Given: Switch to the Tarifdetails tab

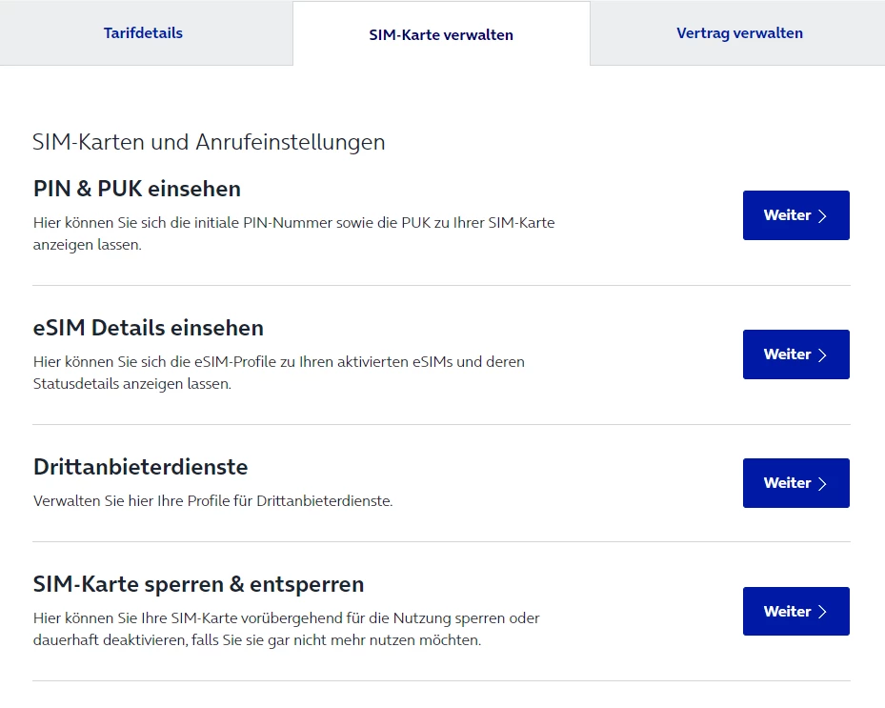Looking at the screenshot, I should pyautogui.click(x=143, y=33).
